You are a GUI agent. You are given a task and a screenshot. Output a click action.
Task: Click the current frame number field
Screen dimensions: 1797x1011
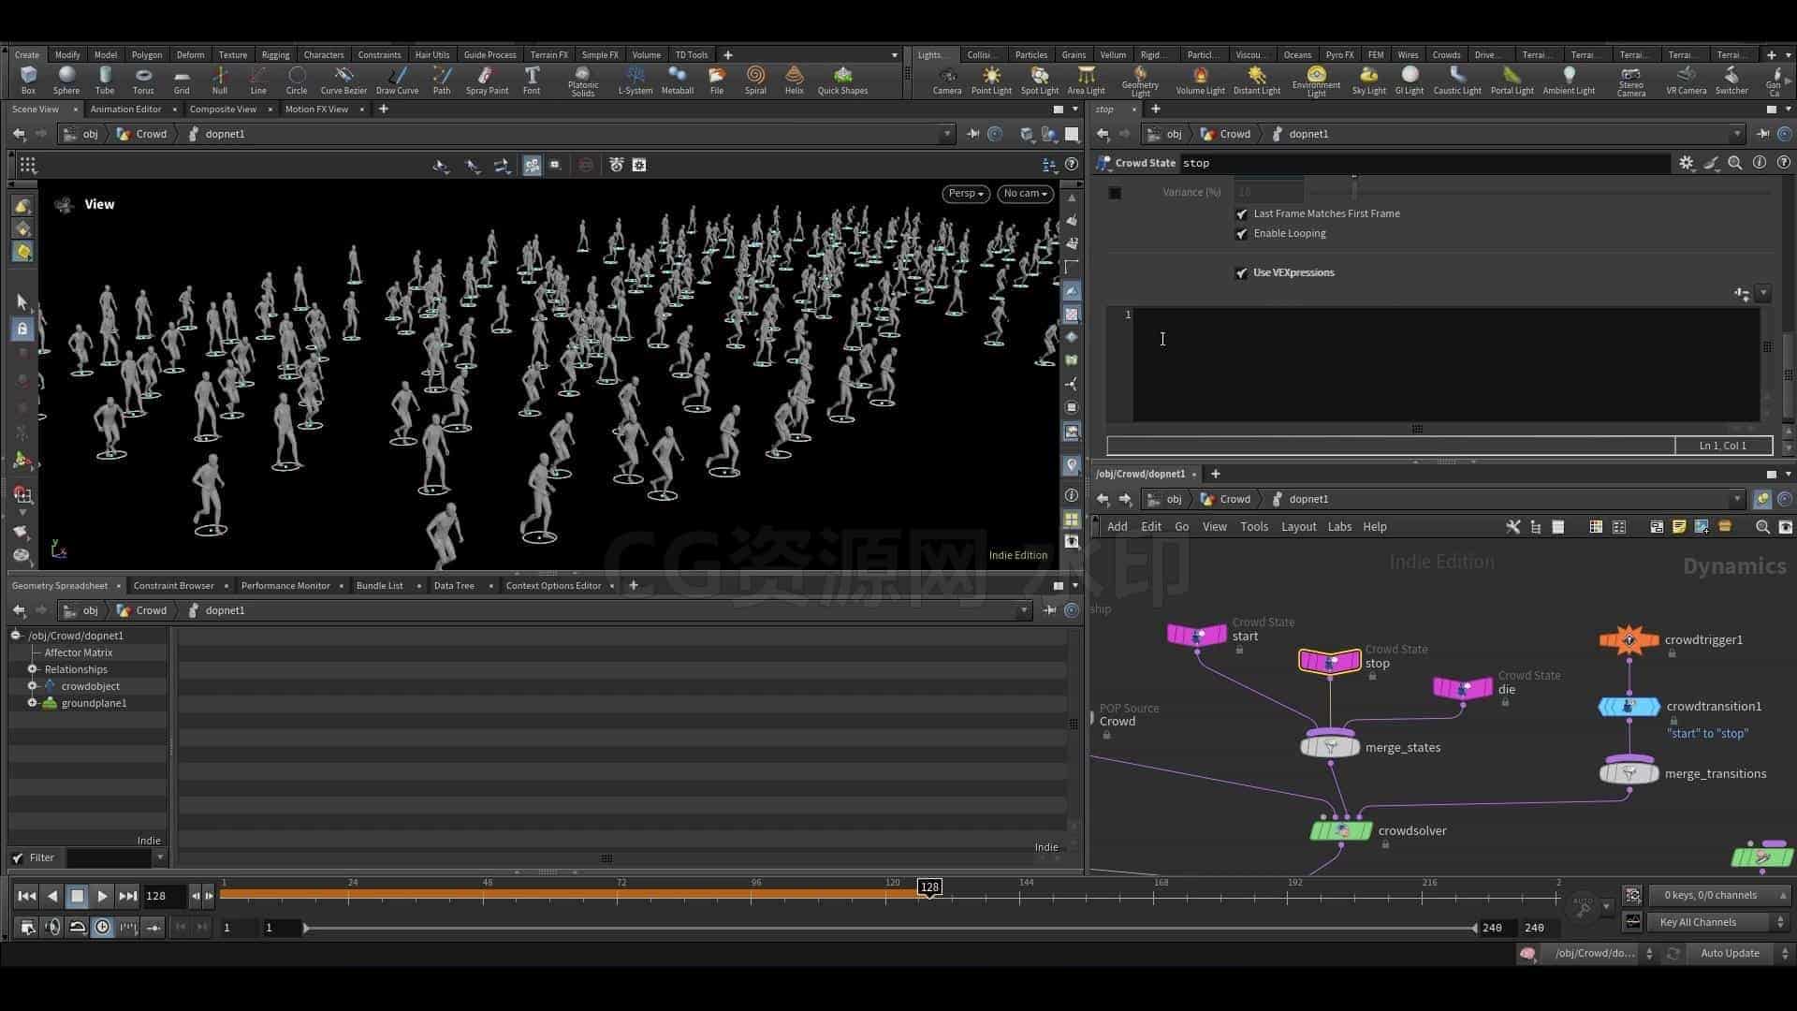(x=164, y=896)
